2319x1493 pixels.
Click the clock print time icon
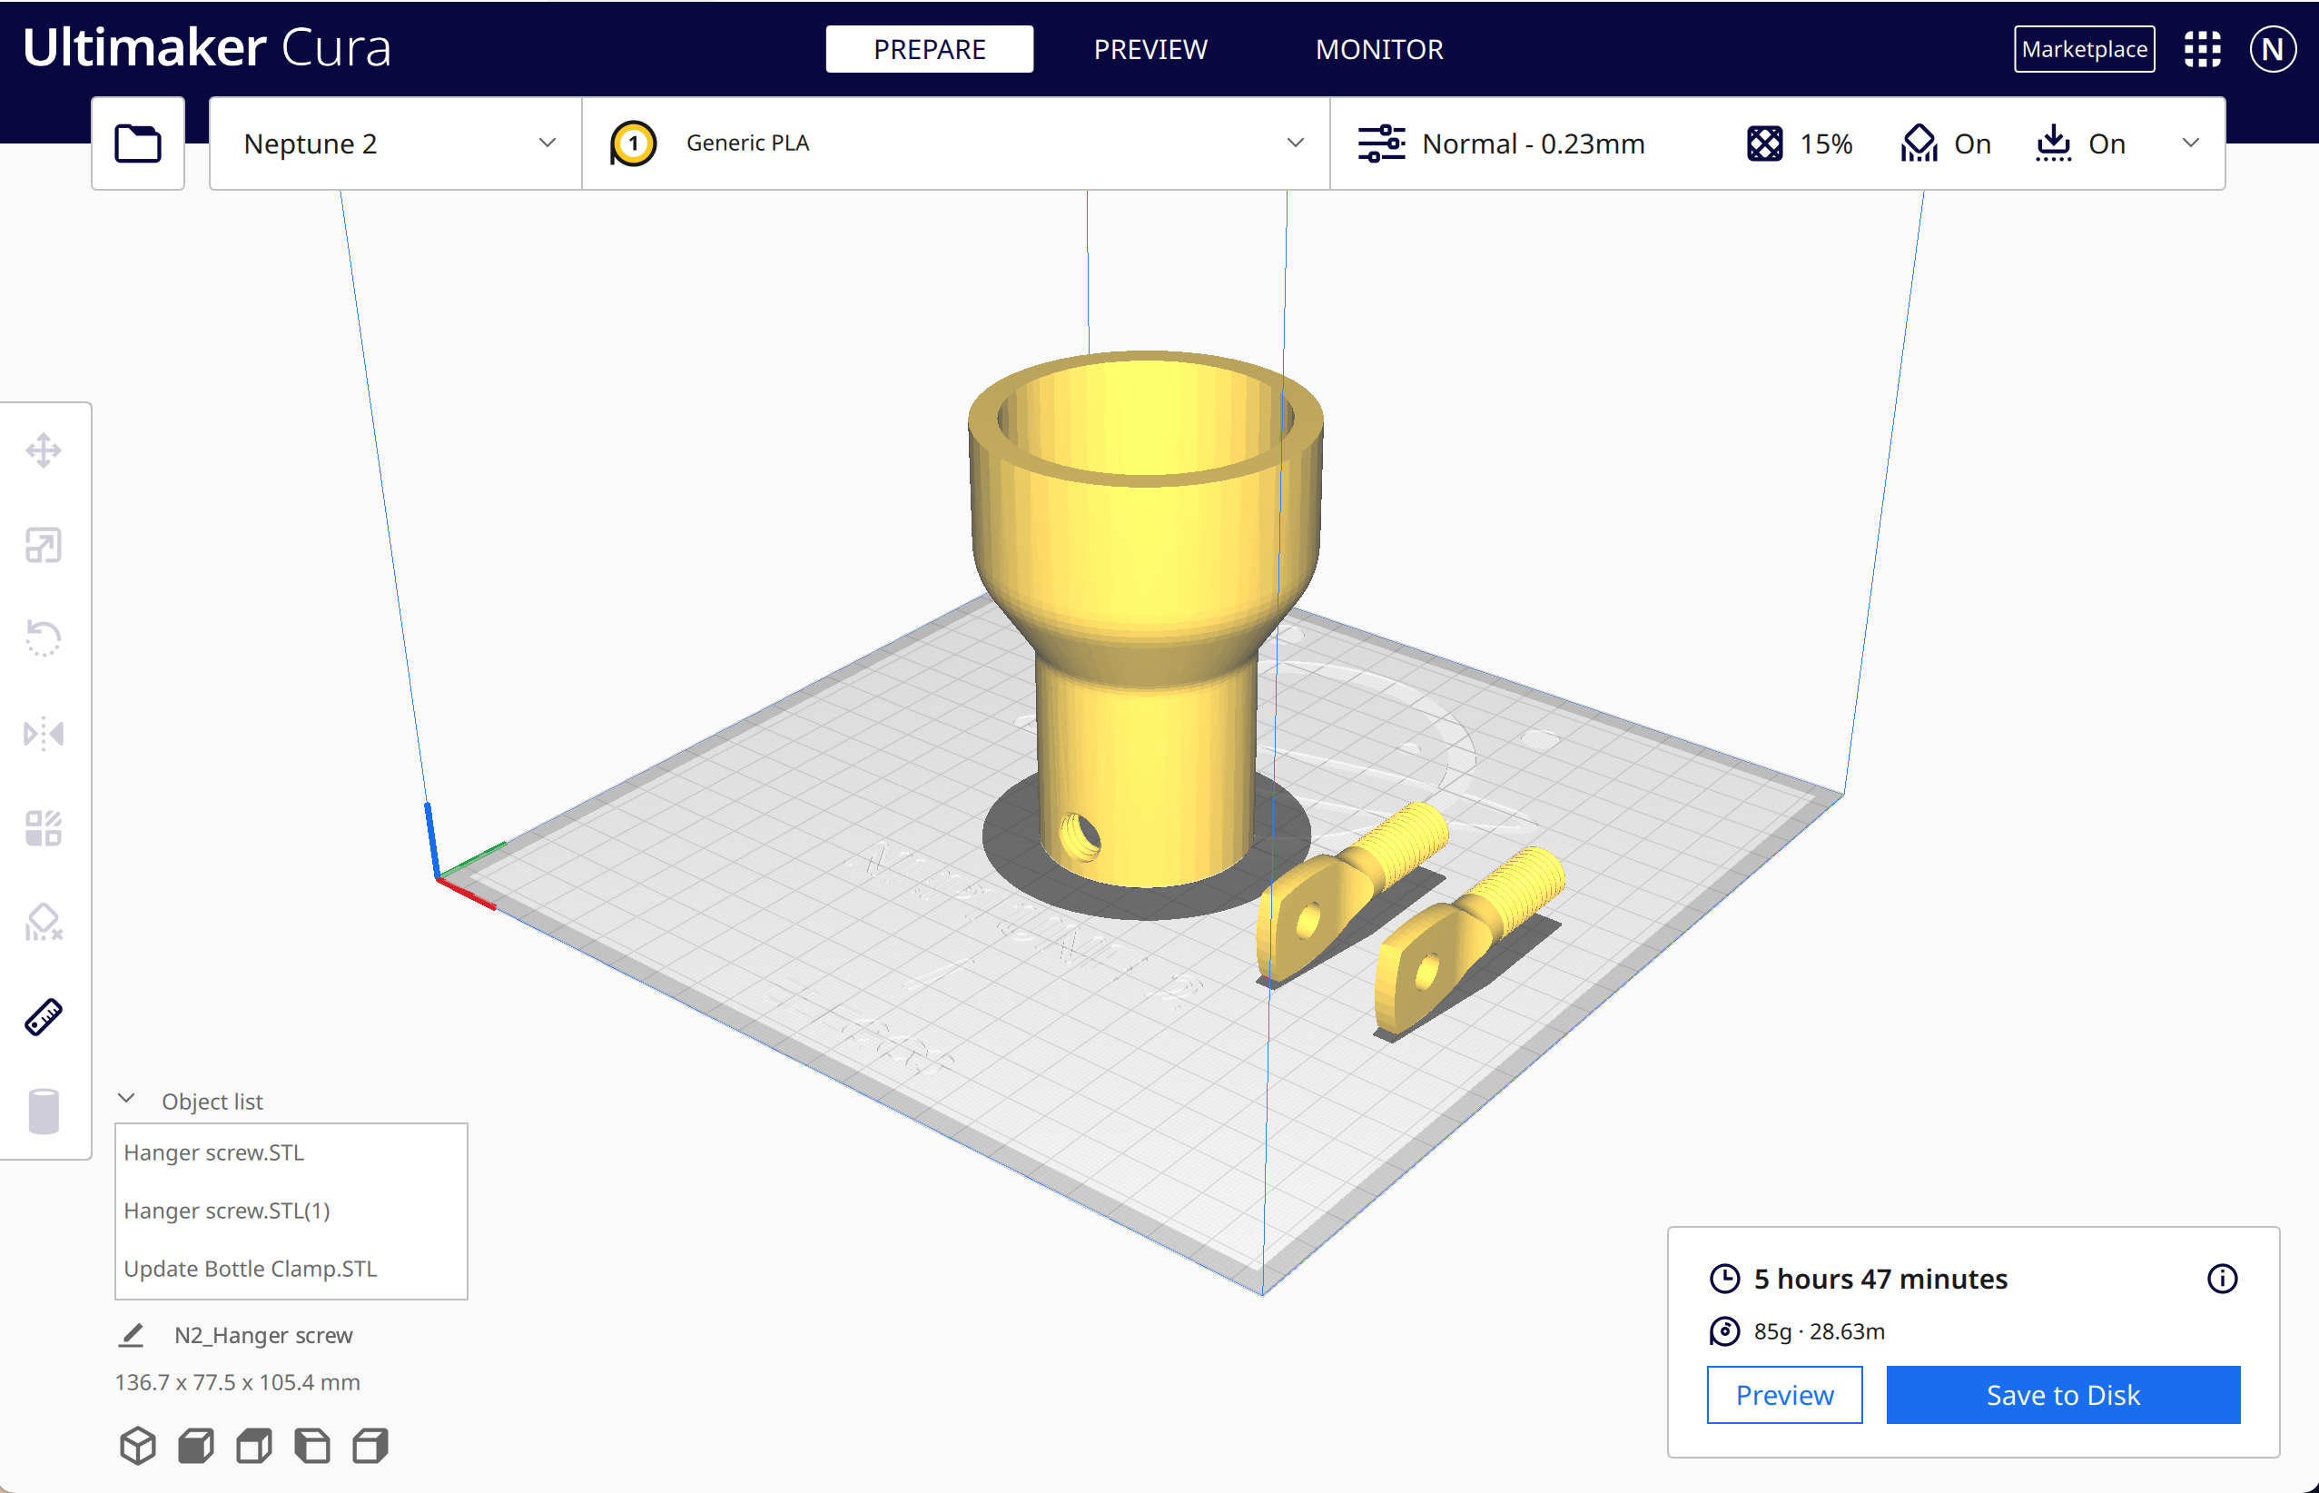pos(1724,1279)
